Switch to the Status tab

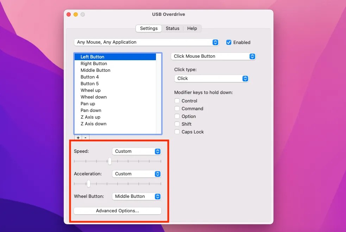pos(172,28)
